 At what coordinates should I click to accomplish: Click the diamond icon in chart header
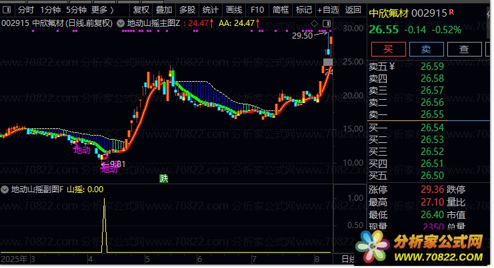(x=314, y=23)
